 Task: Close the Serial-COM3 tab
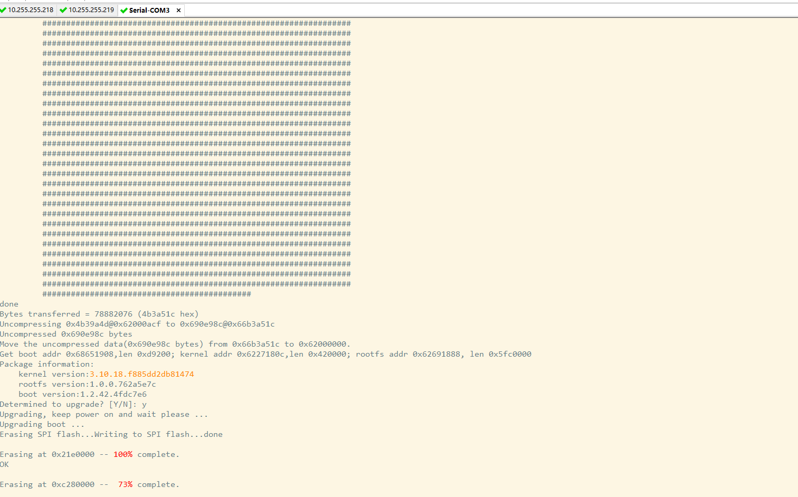coord(178,10)
